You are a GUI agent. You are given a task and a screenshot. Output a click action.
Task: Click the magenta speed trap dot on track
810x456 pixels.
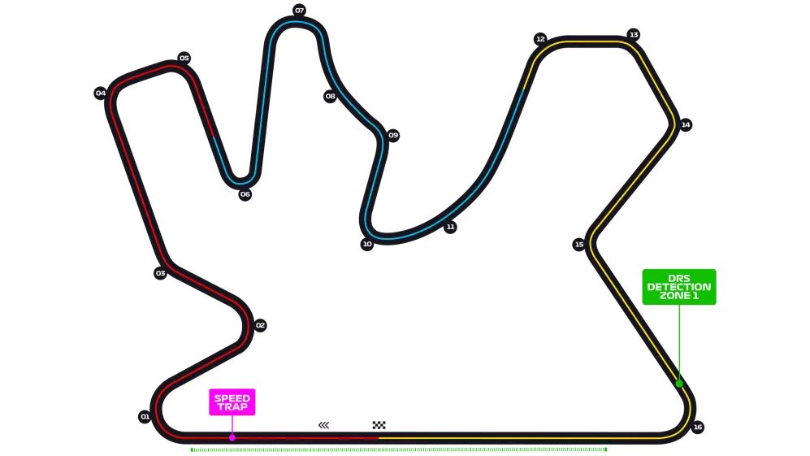click(x=232, y=438)
